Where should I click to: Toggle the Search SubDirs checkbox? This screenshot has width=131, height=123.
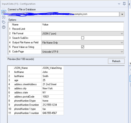[x=83, y=38]
